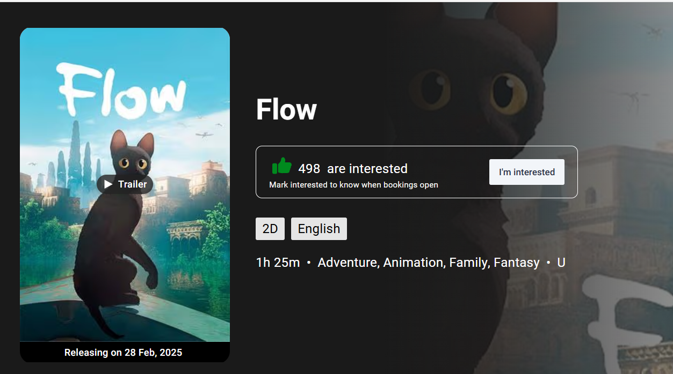Browse the Fantasy genre

[517, 263]
